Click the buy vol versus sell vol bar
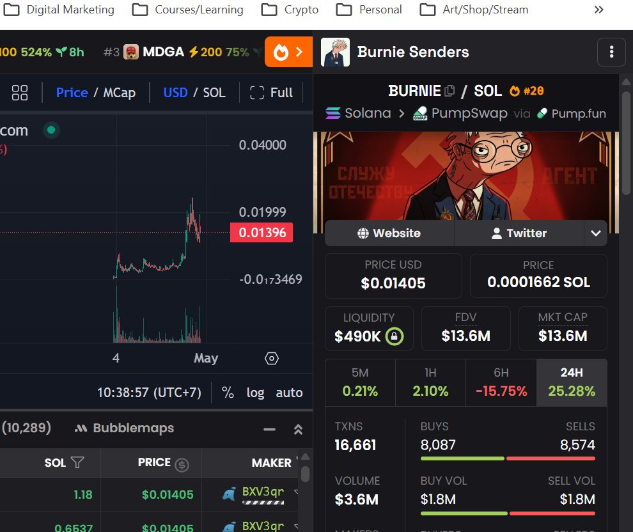Screen dimensions: 633x532 pyautogui.click(x=508, y=513)
